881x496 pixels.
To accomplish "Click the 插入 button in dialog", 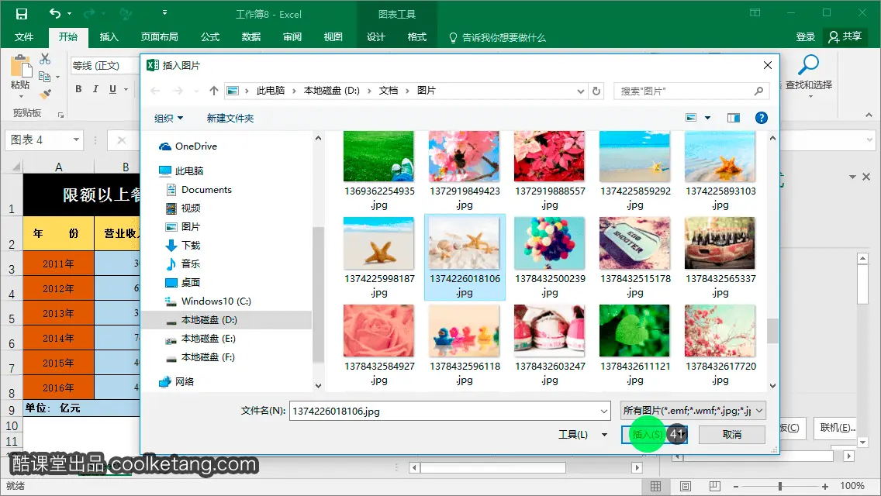I will point(654,435).
